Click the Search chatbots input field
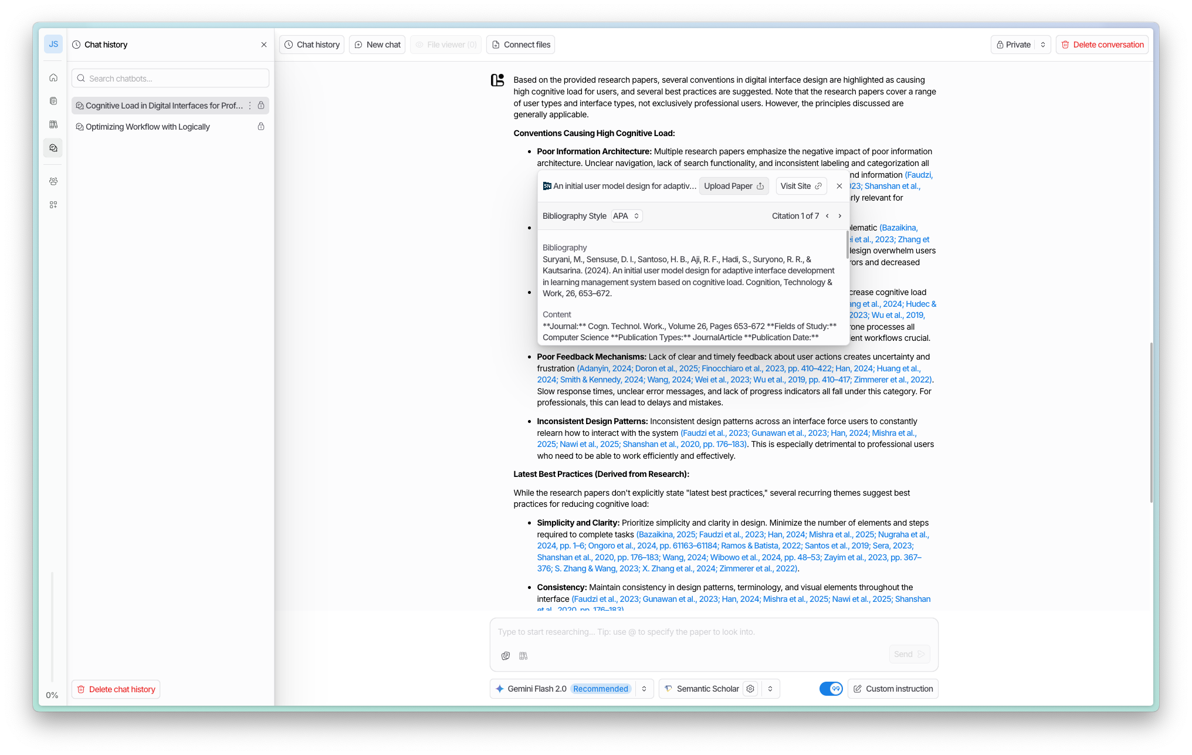 170,79
